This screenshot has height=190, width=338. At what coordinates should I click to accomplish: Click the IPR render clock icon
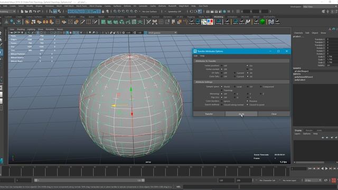pyautogui.click(x=224, y=12)
